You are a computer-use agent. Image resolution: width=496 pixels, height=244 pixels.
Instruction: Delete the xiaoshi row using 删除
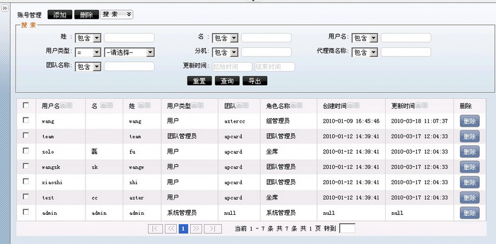470,182
